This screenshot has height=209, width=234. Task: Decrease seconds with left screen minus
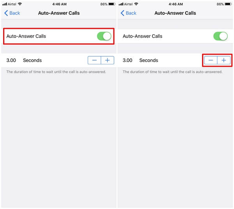pyautogui.click(x=94, y=60)
